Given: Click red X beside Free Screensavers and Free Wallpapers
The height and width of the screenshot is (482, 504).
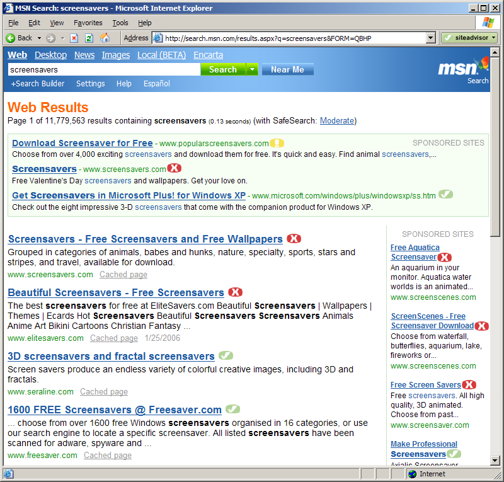Looking at the screenshot, I should (294, 239).
